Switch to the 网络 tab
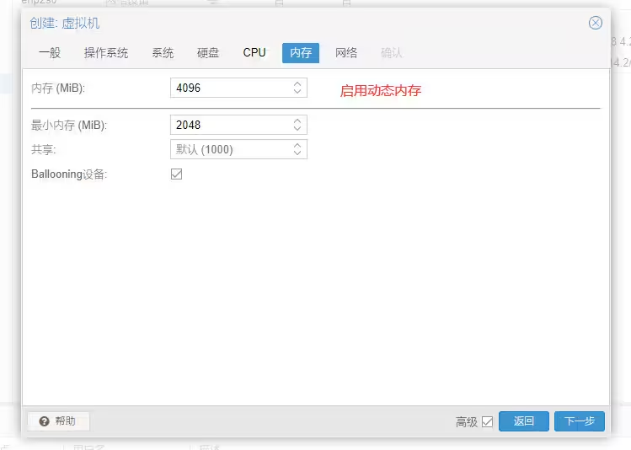 (x=346, y=53)
